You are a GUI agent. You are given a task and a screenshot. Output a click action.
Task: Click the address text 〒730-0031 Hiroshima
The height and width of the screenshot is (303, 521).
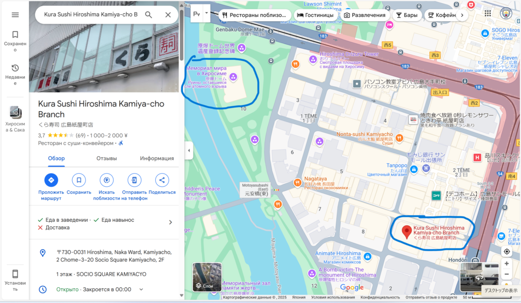114,256
